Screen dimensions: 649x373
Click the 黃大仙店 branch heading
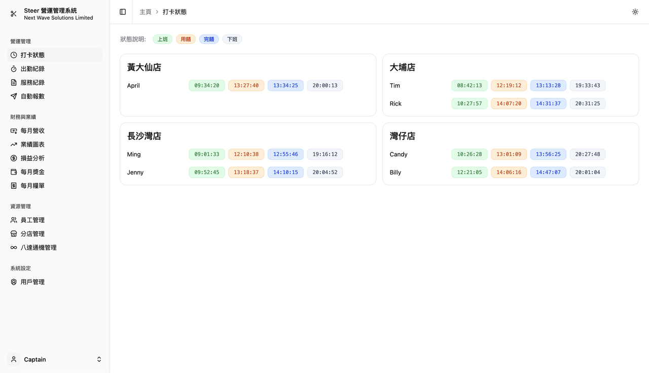(x=144, y=67)
